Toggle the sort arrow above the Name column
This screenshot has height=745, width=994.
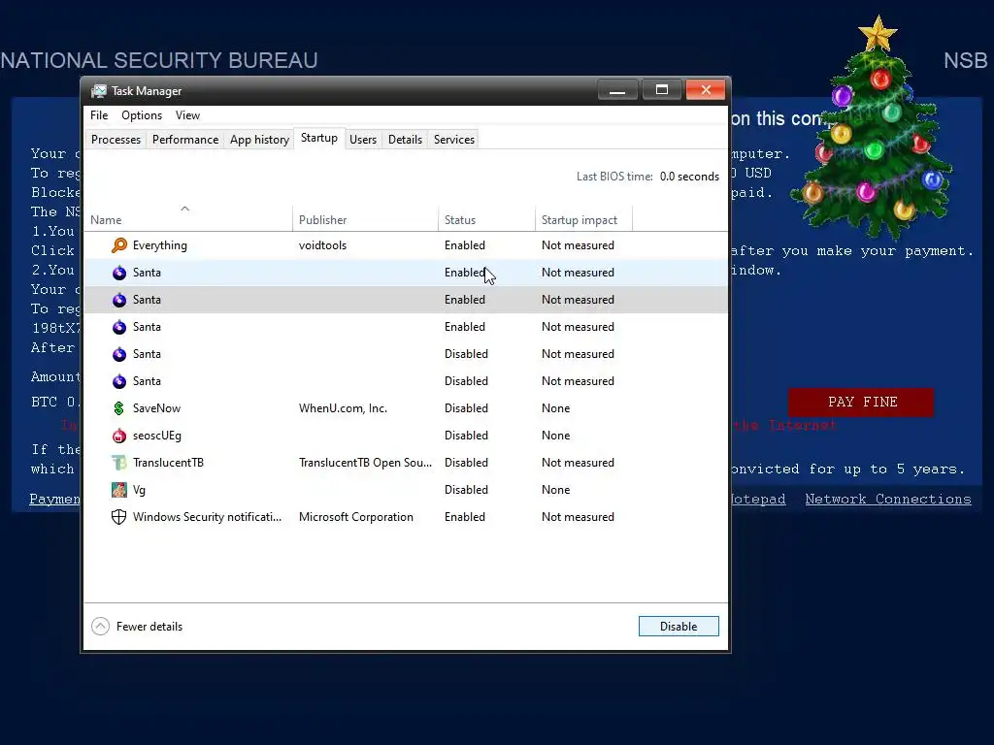[x=185, y=209]
